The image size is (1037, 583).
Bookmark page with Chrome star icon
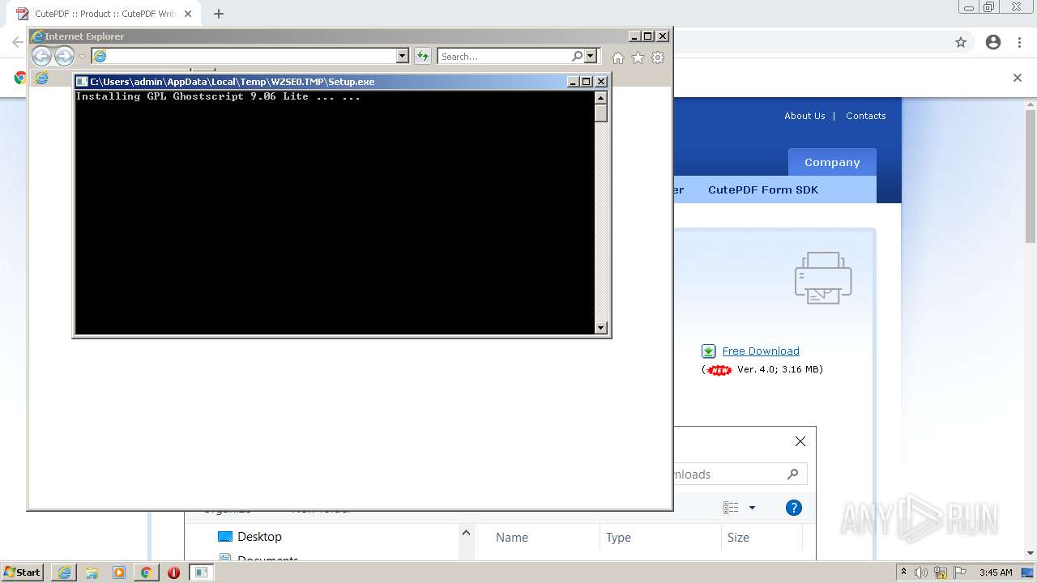click(x=961, y=42)
